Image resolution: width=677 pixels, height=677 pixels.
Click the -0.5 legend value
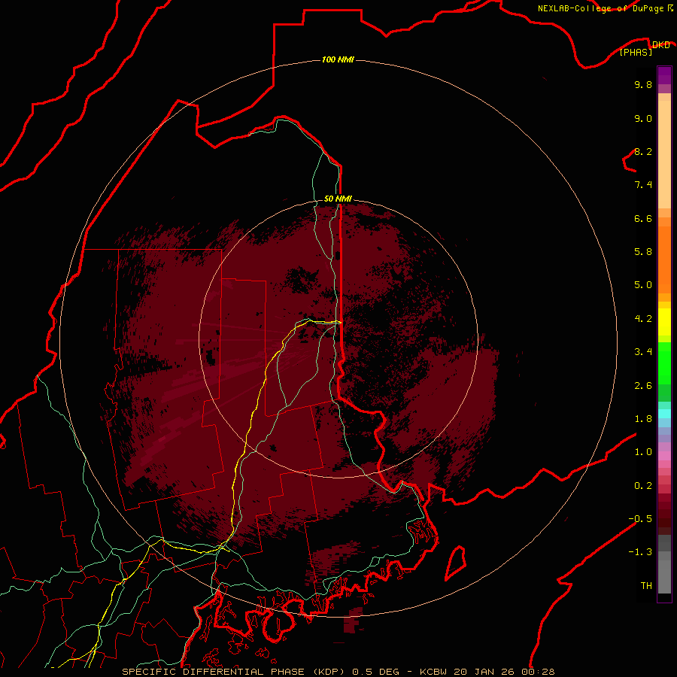click(x=640, y=518)
